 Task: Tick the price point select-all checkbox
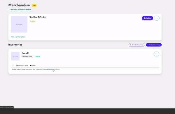pyautogui.click(x=13, y=65)
